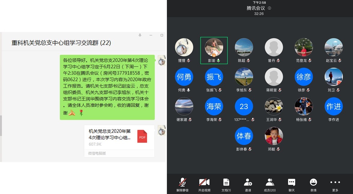Click muted mic icon beside 王润华
353x194 pixels.
coord(280,120)
